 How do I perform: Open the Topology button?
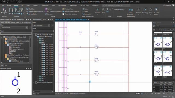coord(145,11)
